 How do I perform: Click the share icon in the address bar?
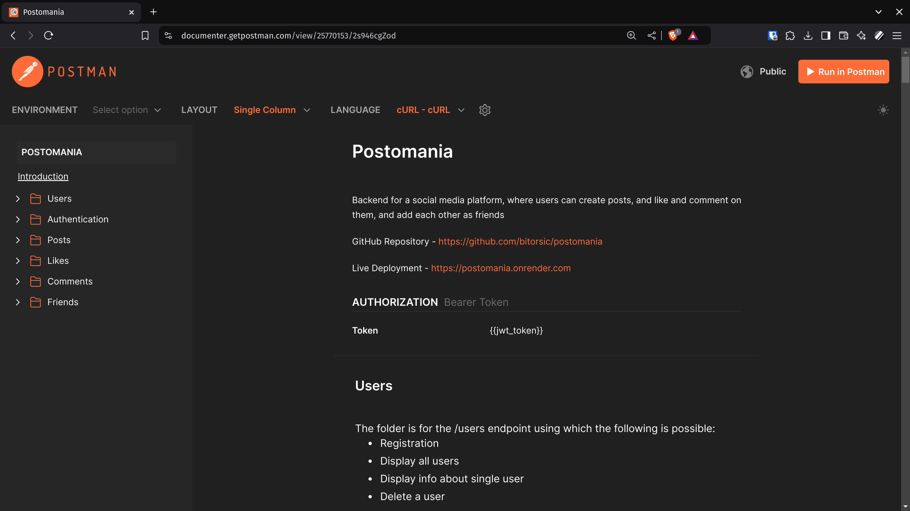[x=651, y=35]
